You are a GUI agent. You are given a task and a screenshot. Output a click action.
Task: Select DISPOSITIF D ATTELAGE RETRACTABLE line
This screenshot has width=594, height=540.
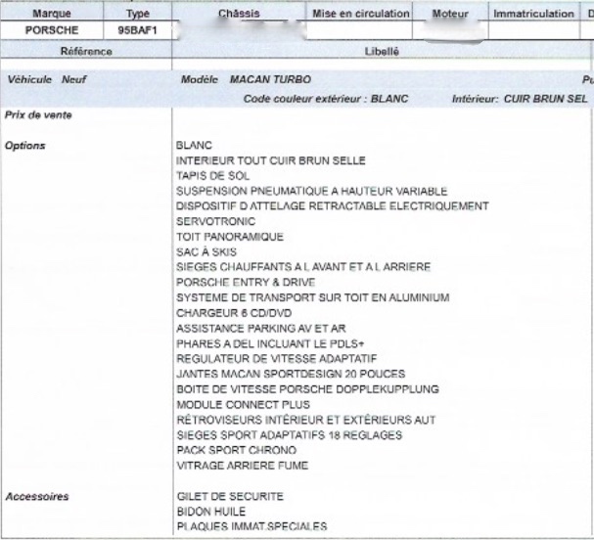click(333, 206)
